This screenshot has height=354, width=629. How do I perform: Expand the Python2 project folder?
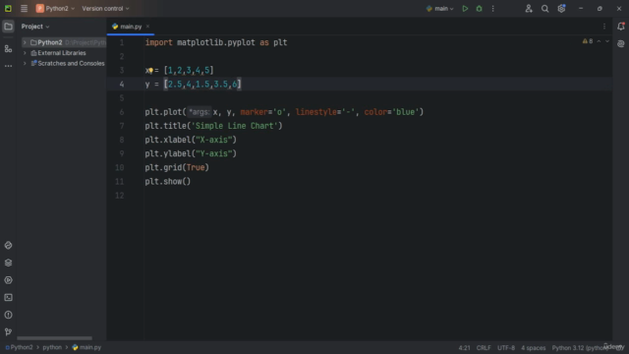(x=25, y=42)
